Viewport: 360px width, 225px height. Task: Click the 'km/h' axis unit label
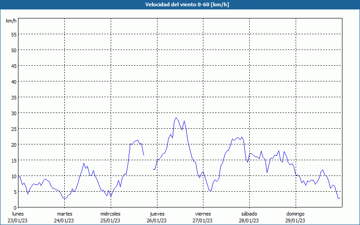point(11,21)
